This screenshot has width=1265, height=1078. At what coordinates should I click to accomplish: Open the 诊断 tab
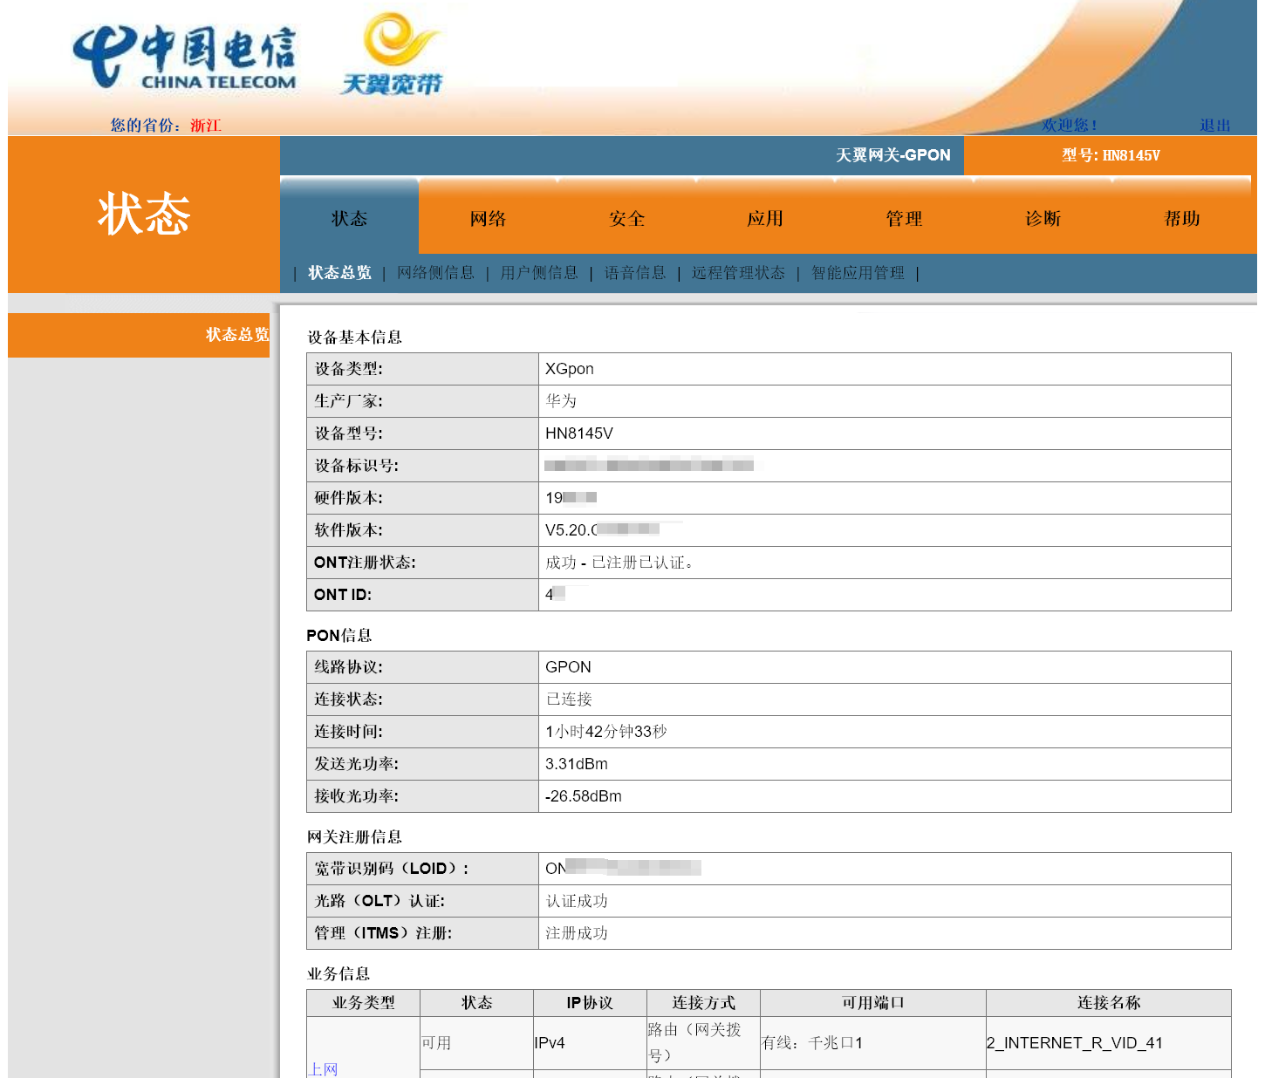(1043, 218)
